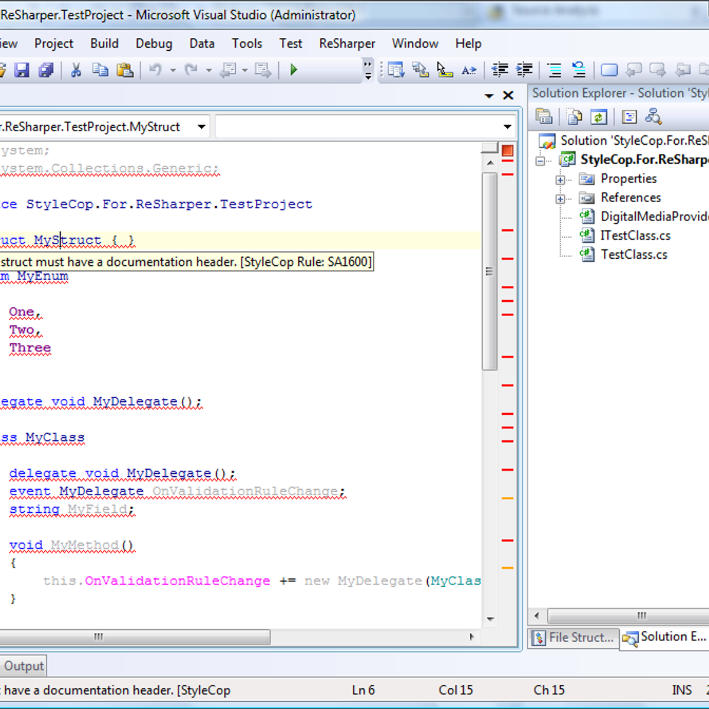Select the Solution 'StyleCop.For.ReSharper' root node

point(634,141)
